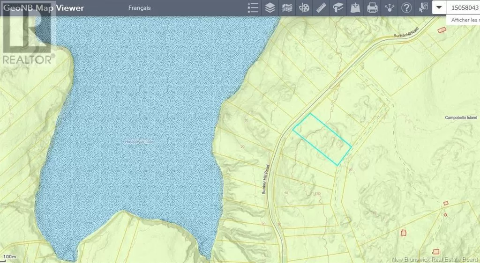Activate the parcel select pointer tool
This screenshot has width=480, height=263.
click(x=424, y=8)
